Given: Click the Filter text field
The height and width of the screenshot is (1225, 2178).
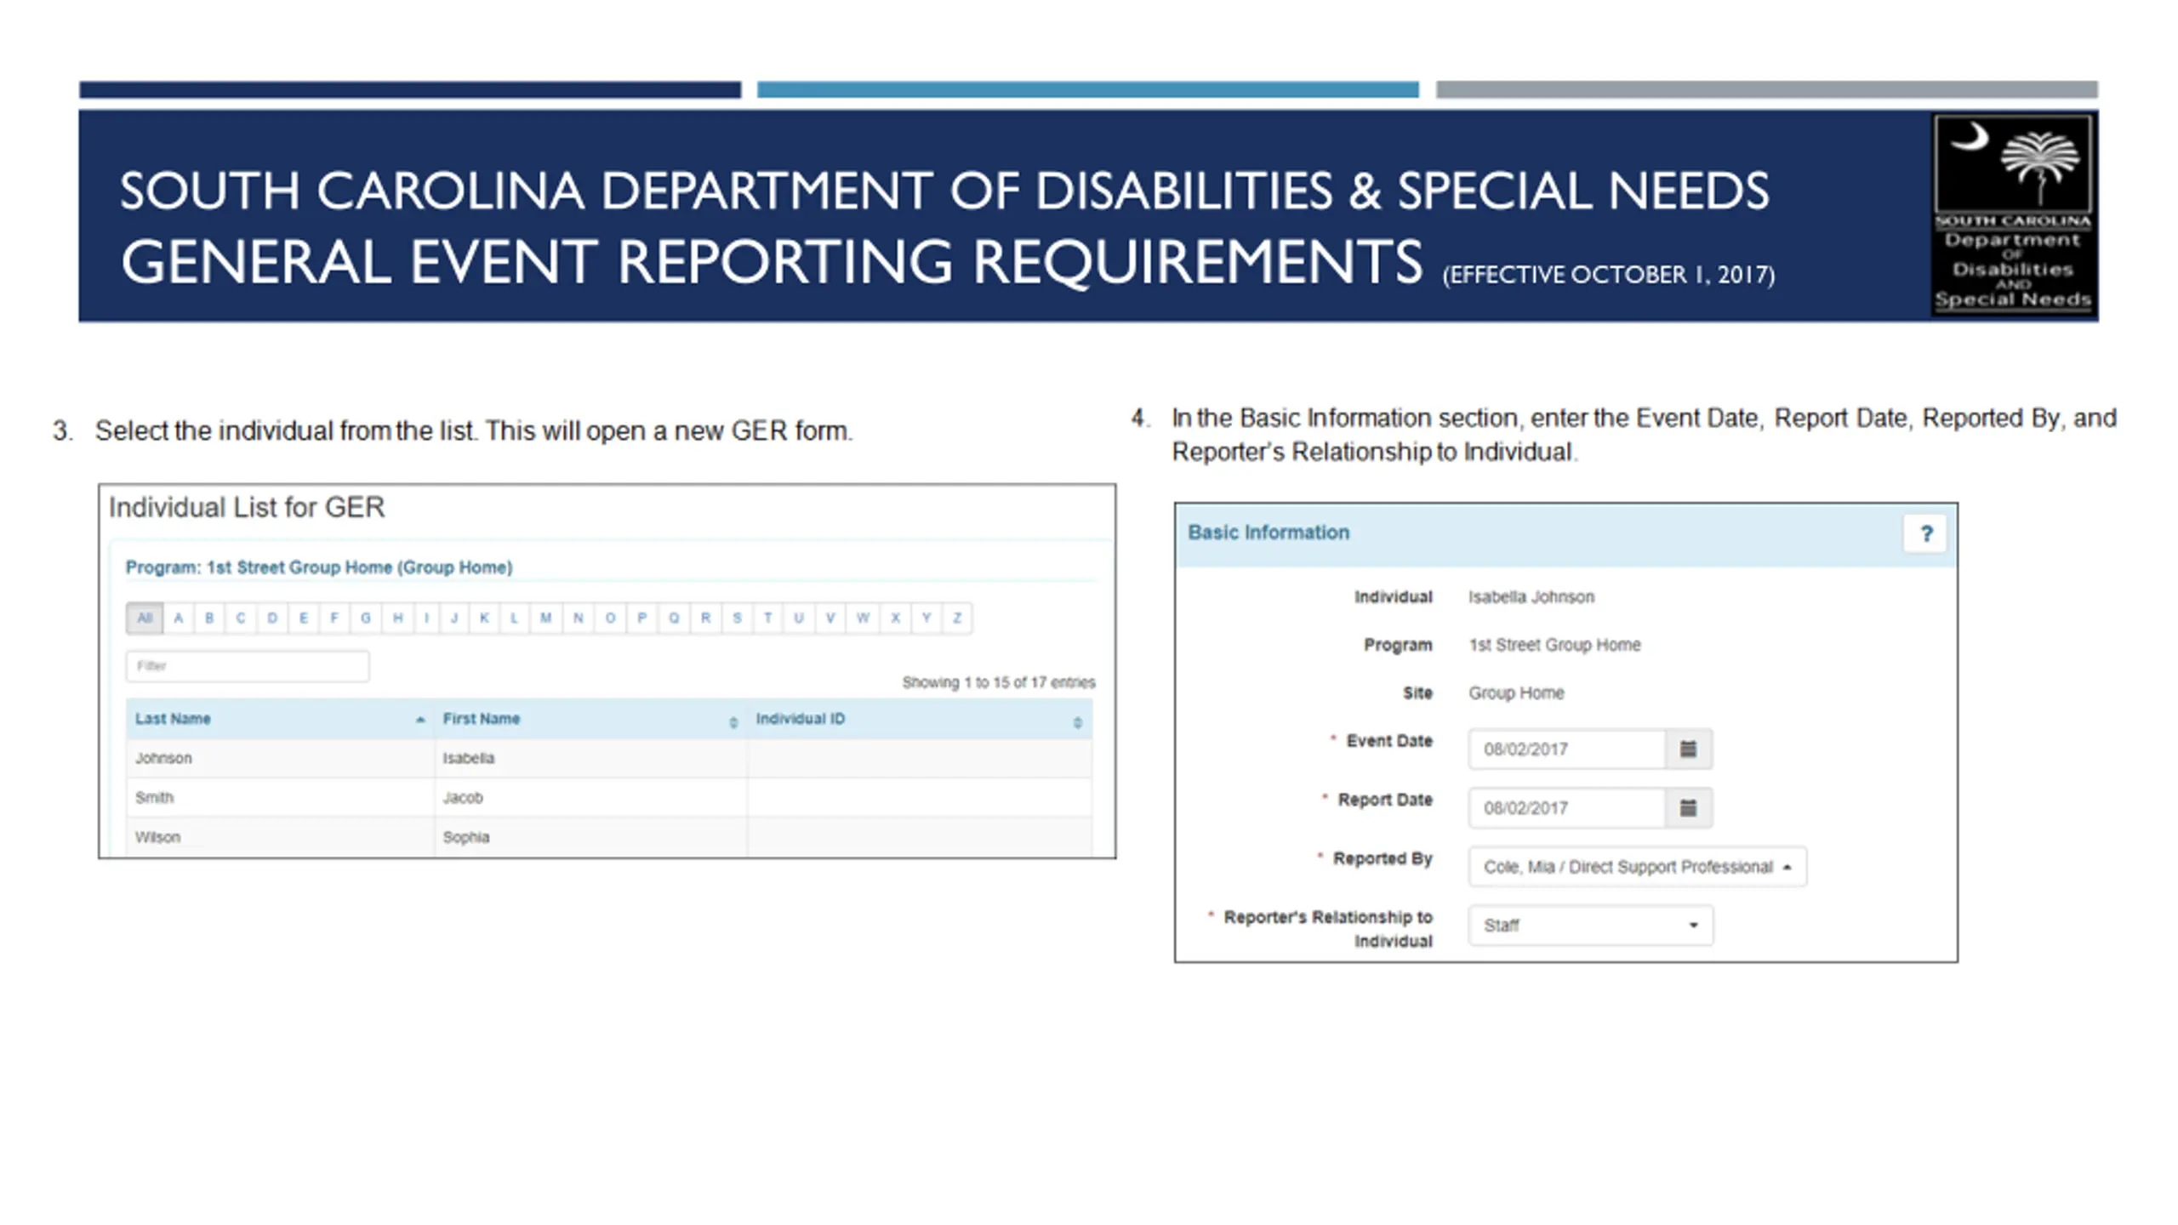Looking at the screenshot, I should tap(248, 666).
